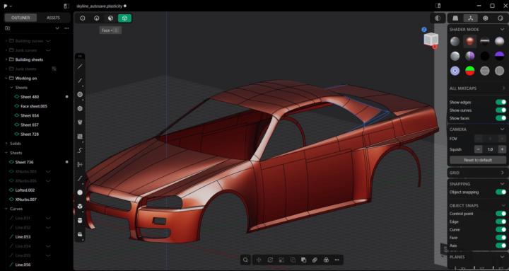Image resolution: width=509 pixels, height=271 pixels.
Task: Turn off Control point snap
Action: [x=501, y=214]
